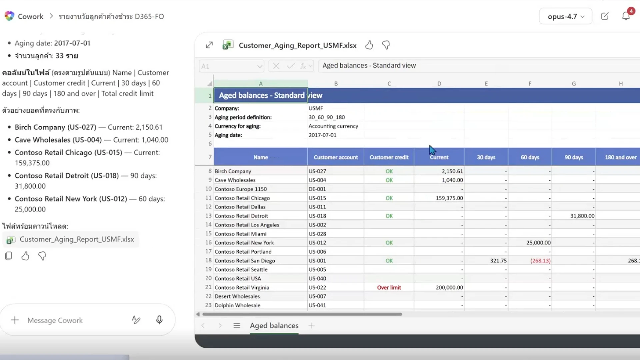Open the prompt rewrite pen icon

click(x=136, y=320)
